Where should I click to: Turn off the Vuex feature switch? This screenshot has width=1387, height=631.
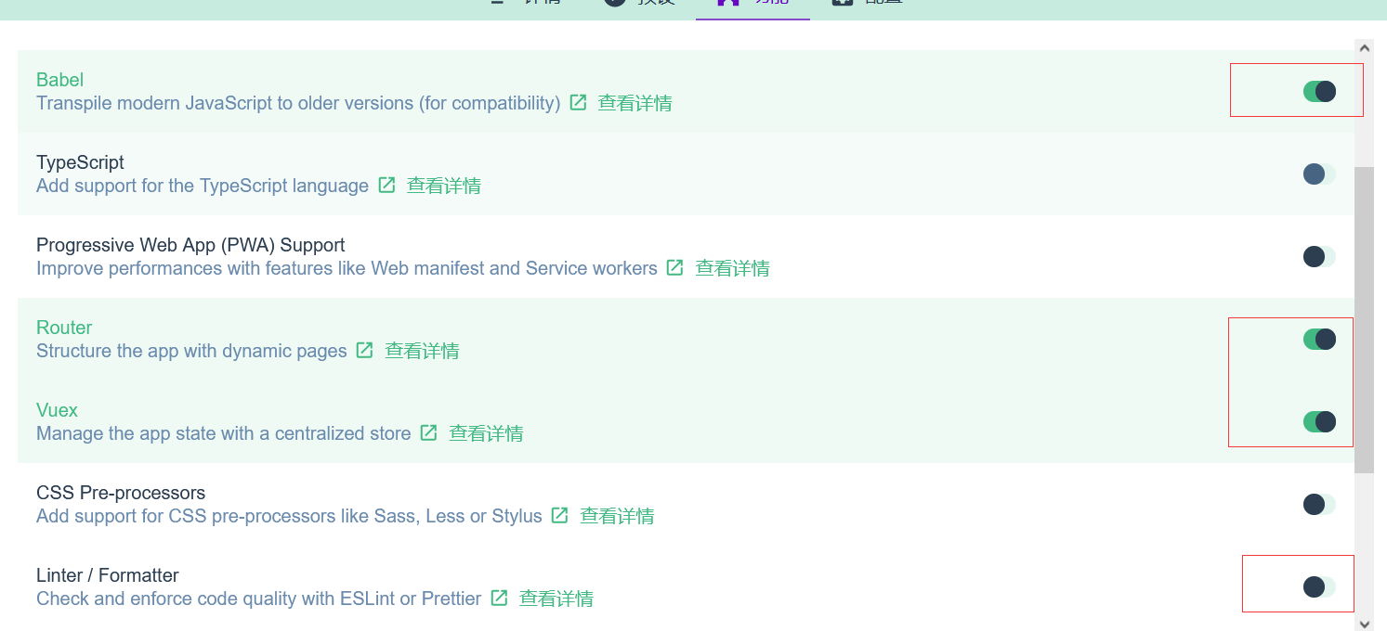click(1319, 421)
